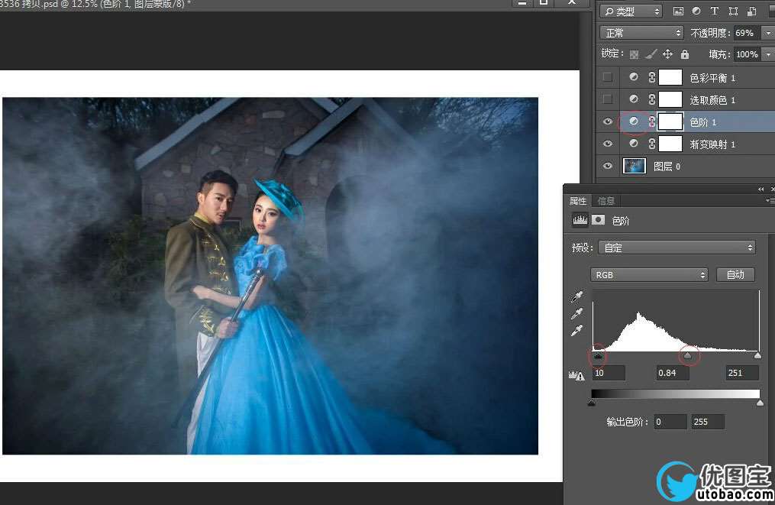Select the black point eyedropper
This screenshot has height=505, width=775.
(578, 296)
